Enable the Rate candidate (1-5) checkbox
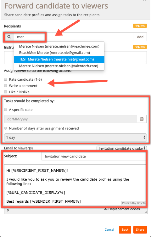151x237 pixels. pos(6,79)
